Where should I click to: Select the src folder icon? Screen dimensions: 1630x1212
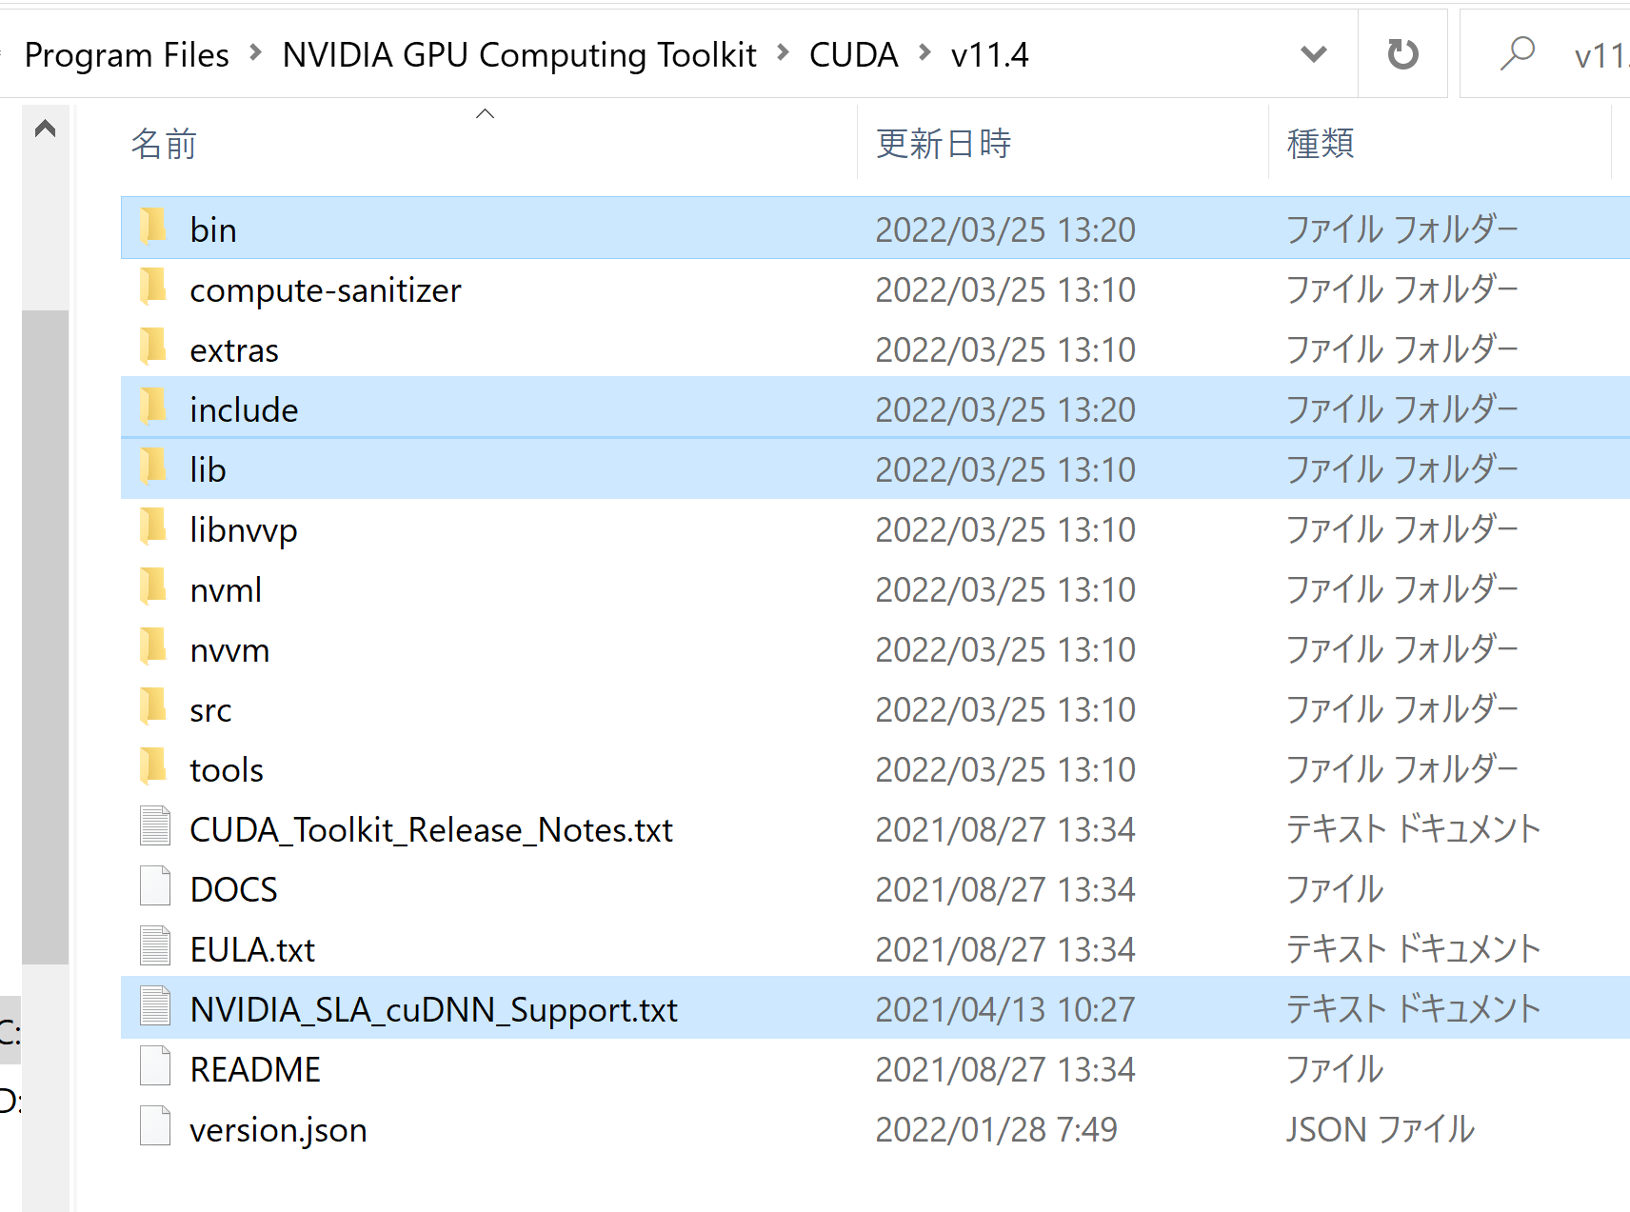153,707
